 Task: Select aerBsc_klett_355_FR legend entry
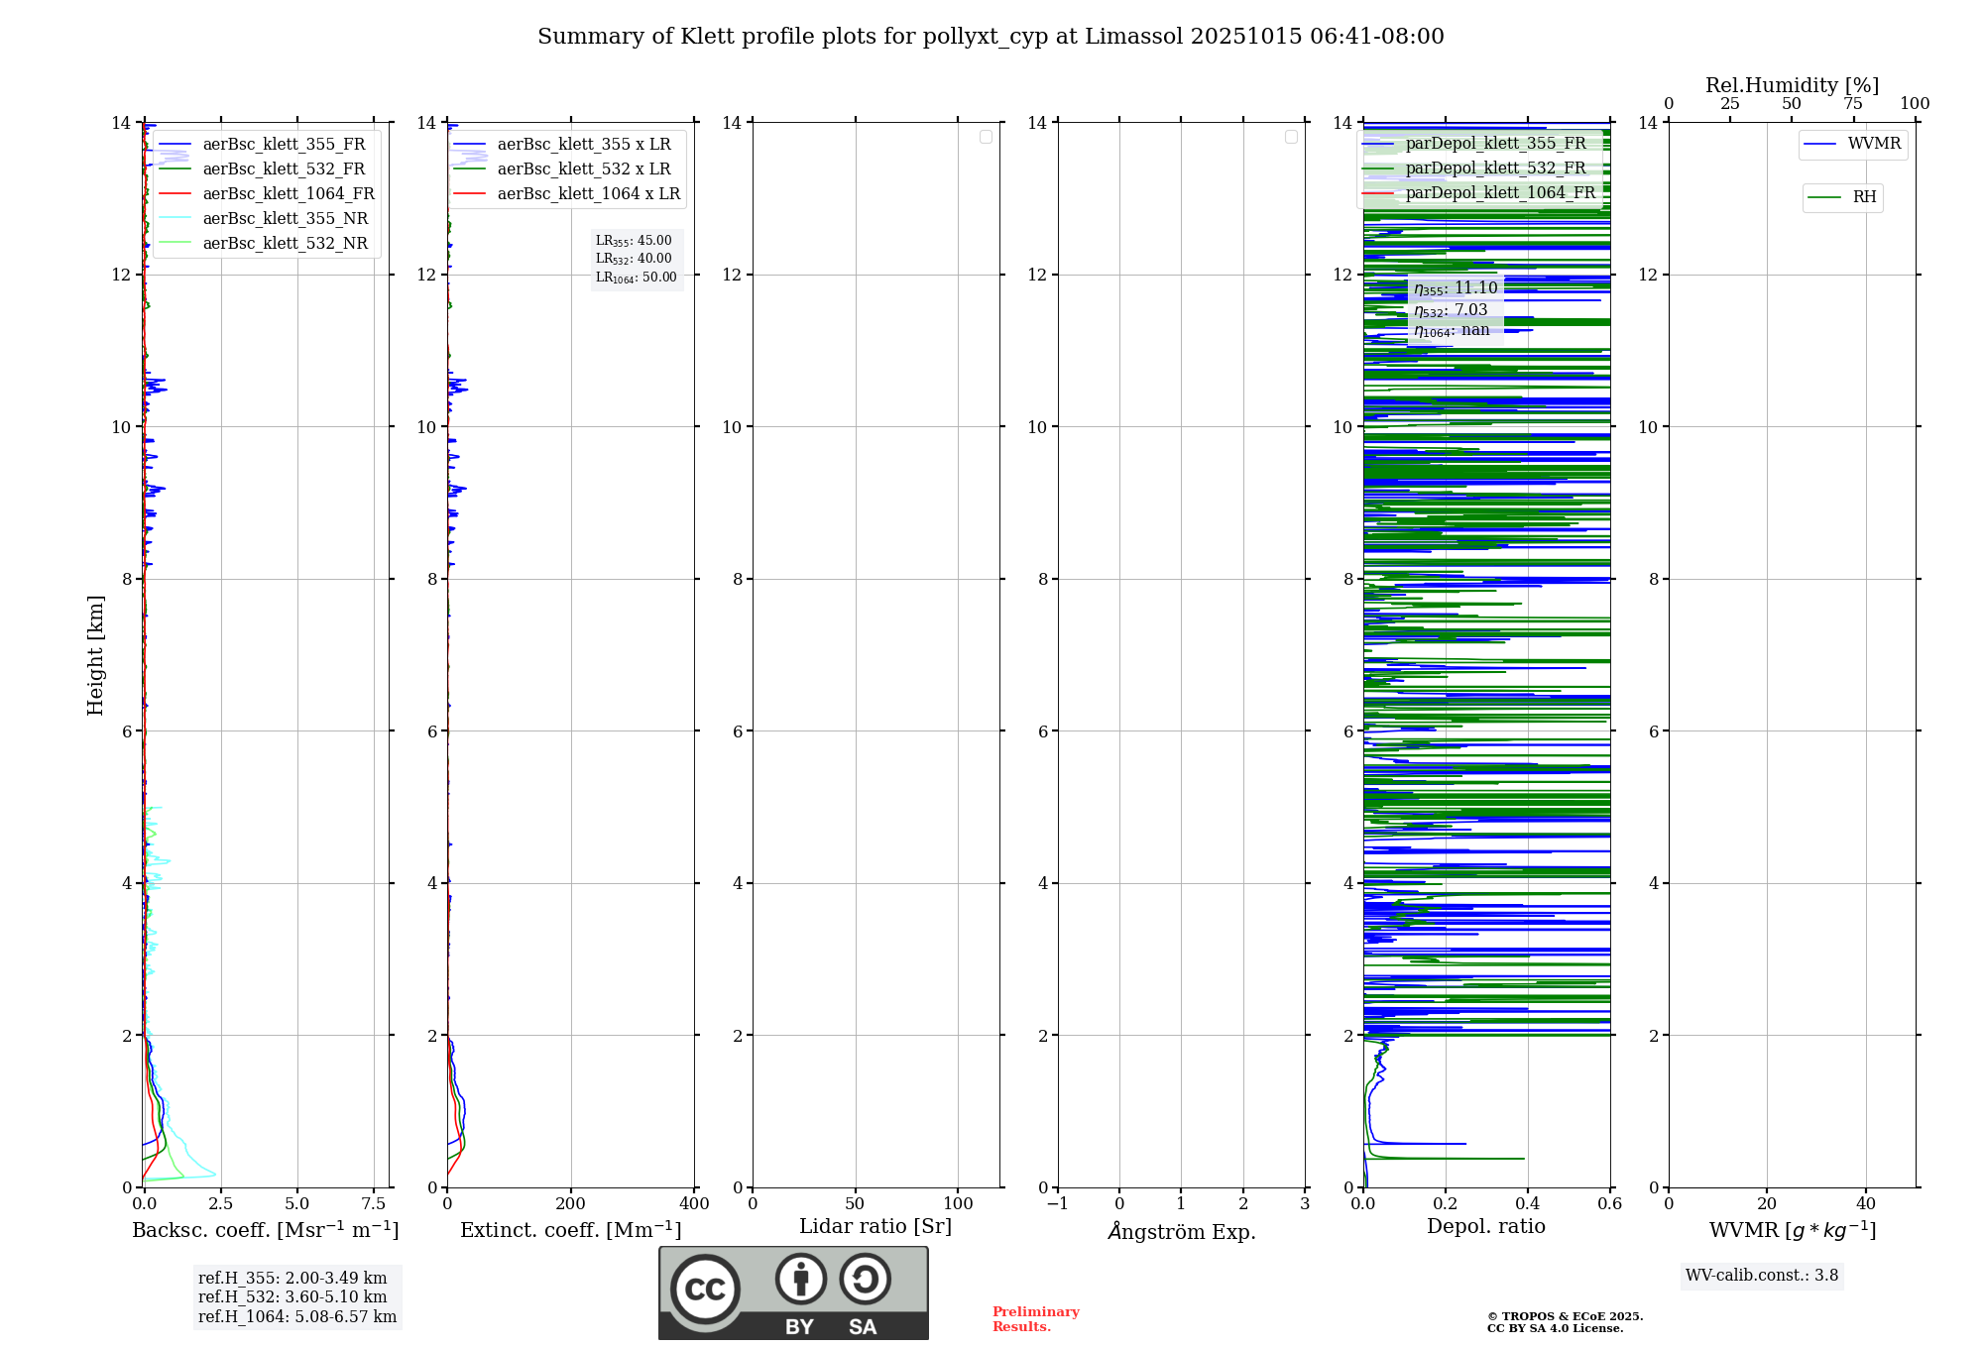(x=284, y=145)
